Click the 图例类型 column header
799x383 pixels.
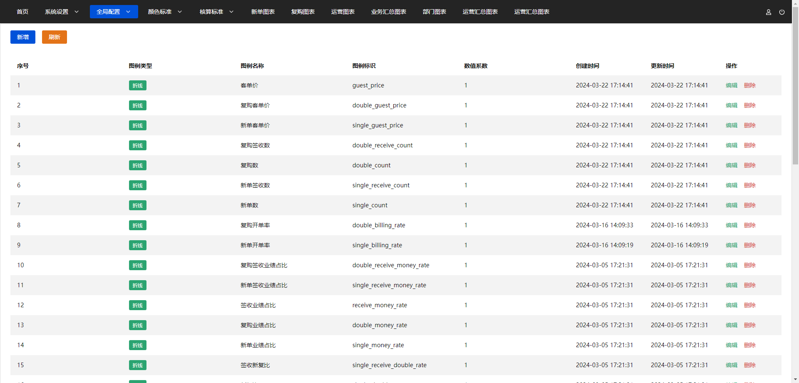141,66
